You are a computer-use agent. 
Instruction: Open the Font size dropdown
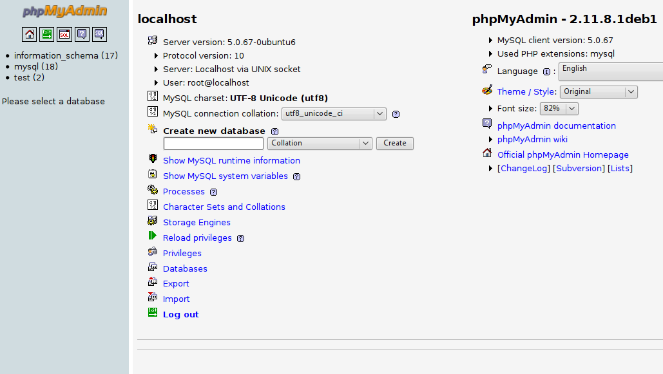[559, 109]
